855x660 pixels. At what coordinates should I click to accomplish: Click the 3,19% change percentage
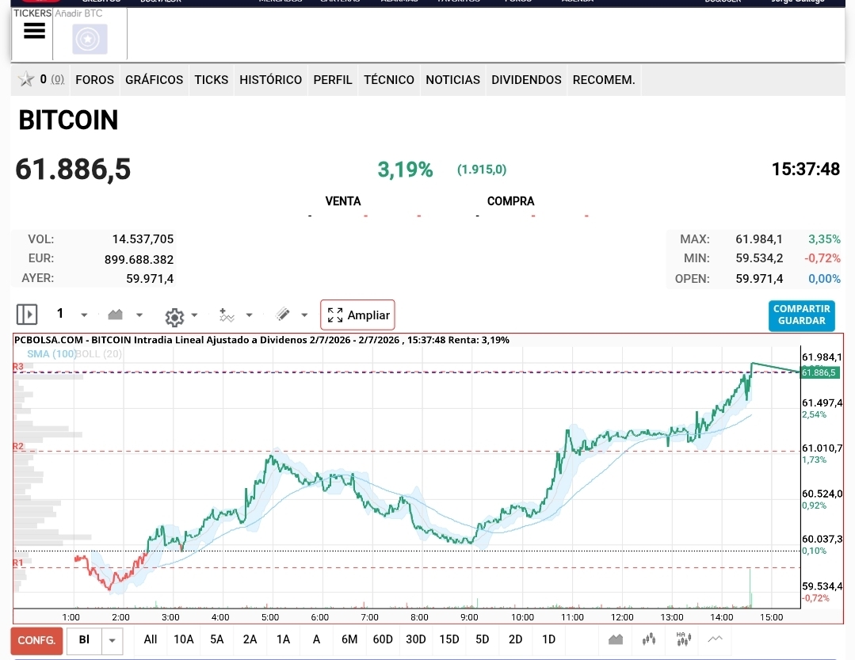click(405, 170)
